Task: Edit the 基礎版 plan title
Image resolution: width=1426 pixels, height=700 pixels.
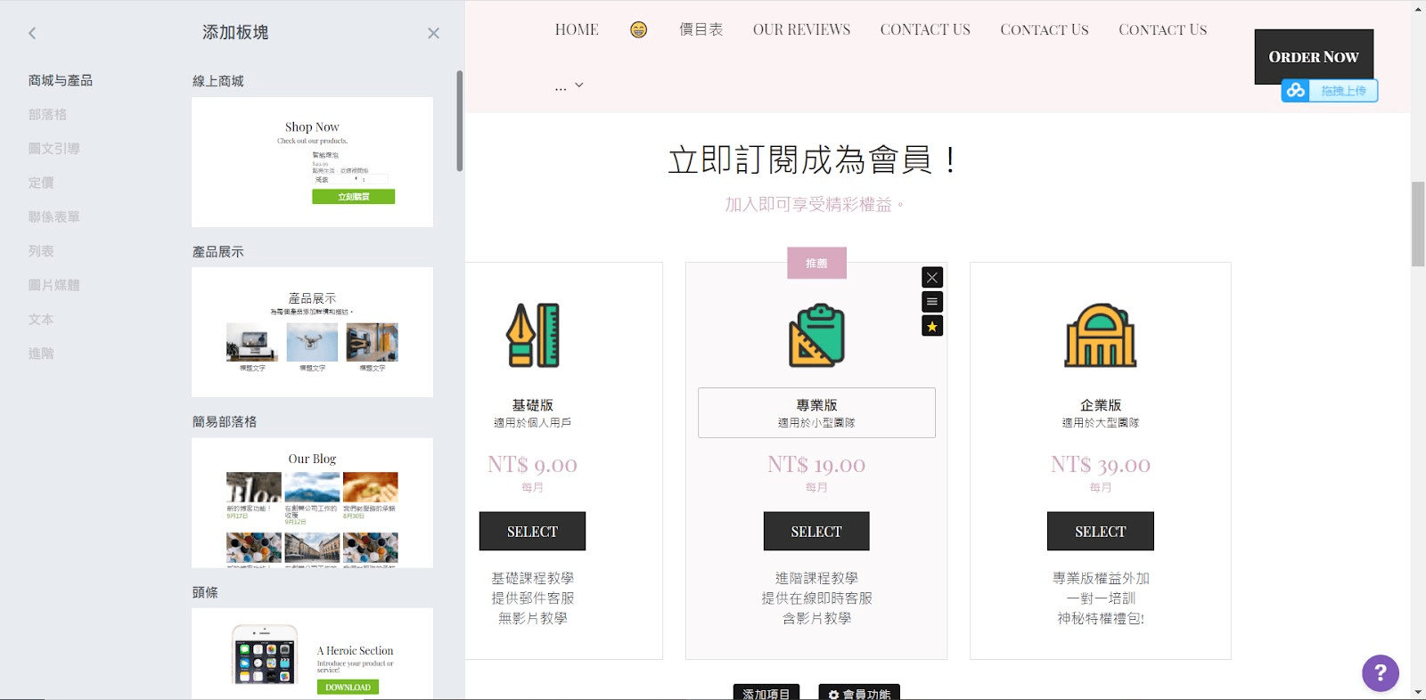Action: point(532,405)
